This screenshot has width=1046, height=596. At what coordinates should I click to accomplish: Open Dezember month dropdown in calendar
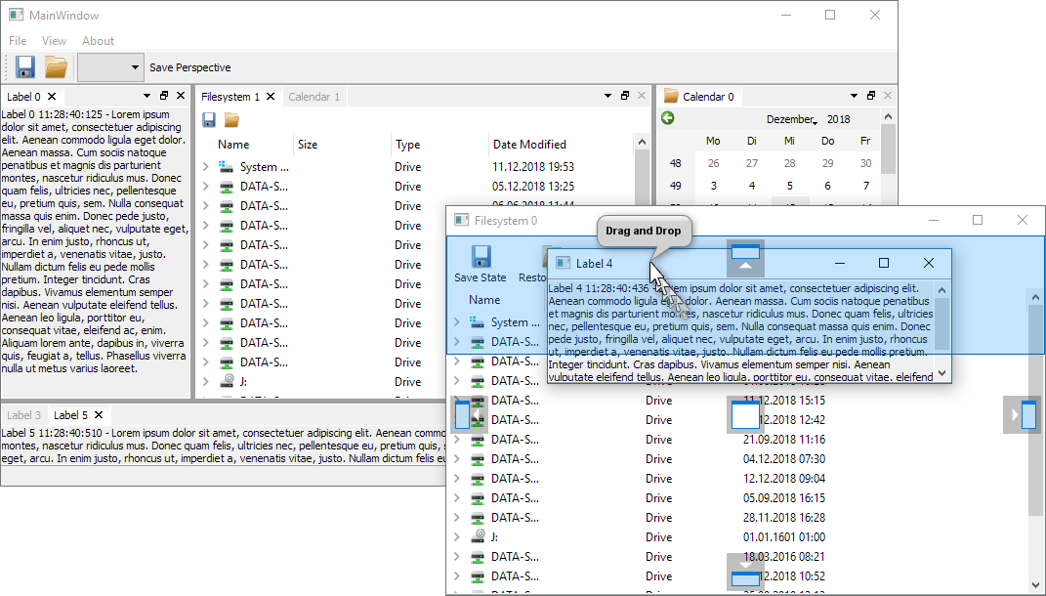coord(791,119)
